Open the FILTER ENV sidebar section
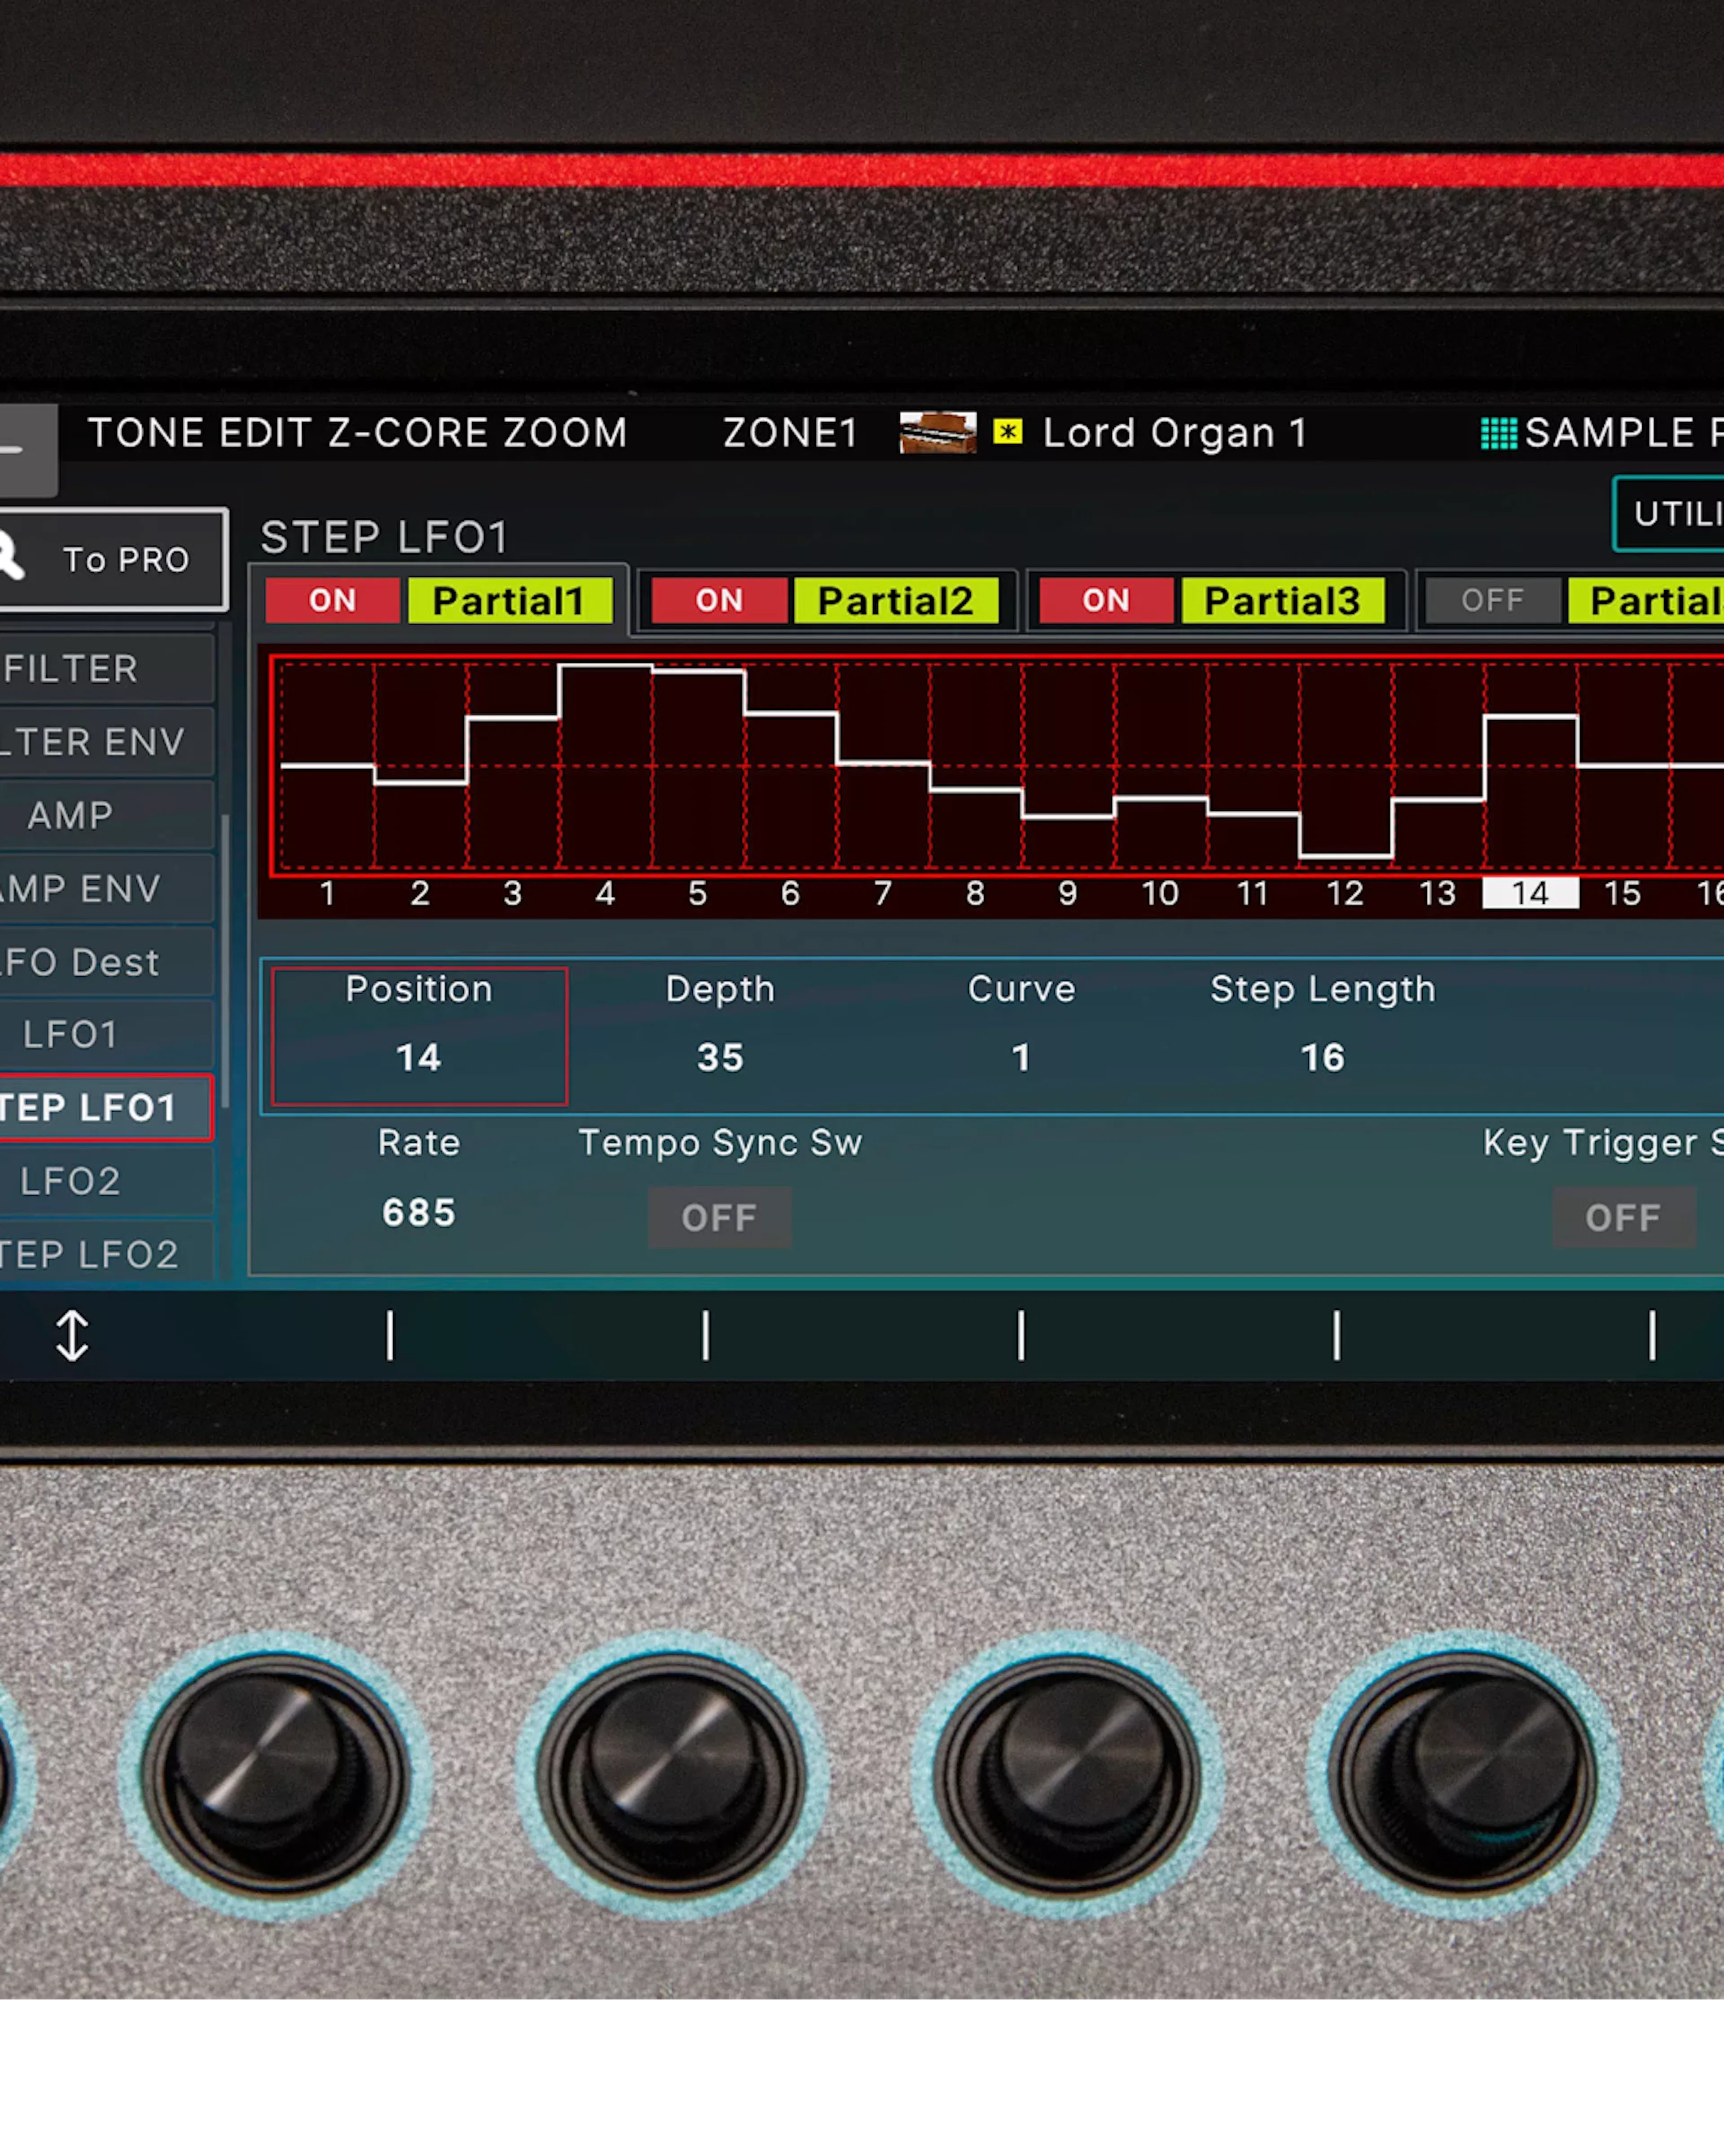Image resolution: width=1724 pixels, height=2156 pixels. (x=106, y=741)
